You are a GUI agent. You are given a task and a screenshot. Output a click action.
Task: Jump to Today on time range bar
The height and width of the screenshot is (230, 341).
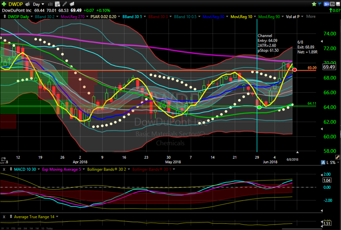49,228
